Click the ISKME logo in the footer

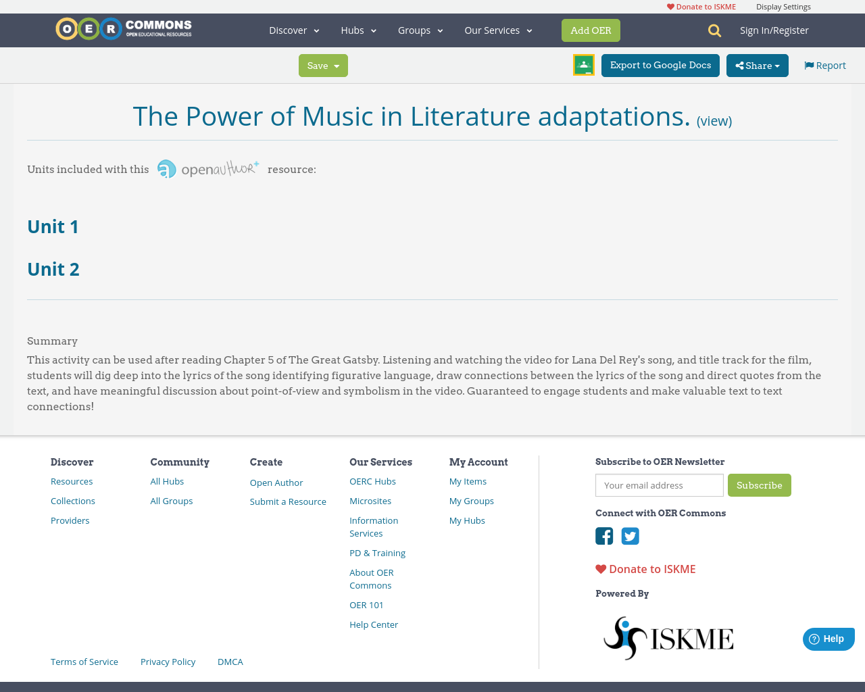(668, 637)
